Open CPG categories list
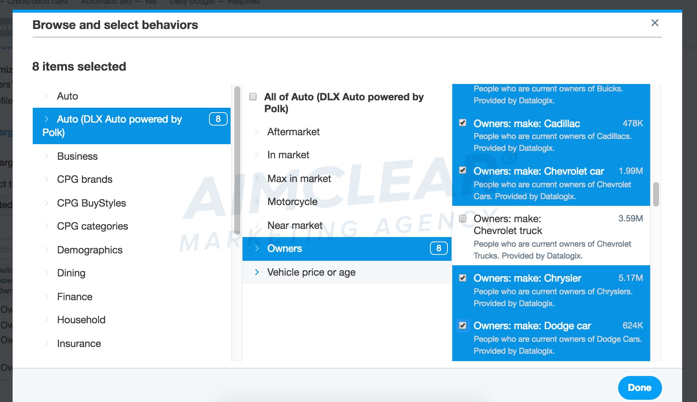The width and height of the screenshot is (697, 402). click(x=92, y=226)
